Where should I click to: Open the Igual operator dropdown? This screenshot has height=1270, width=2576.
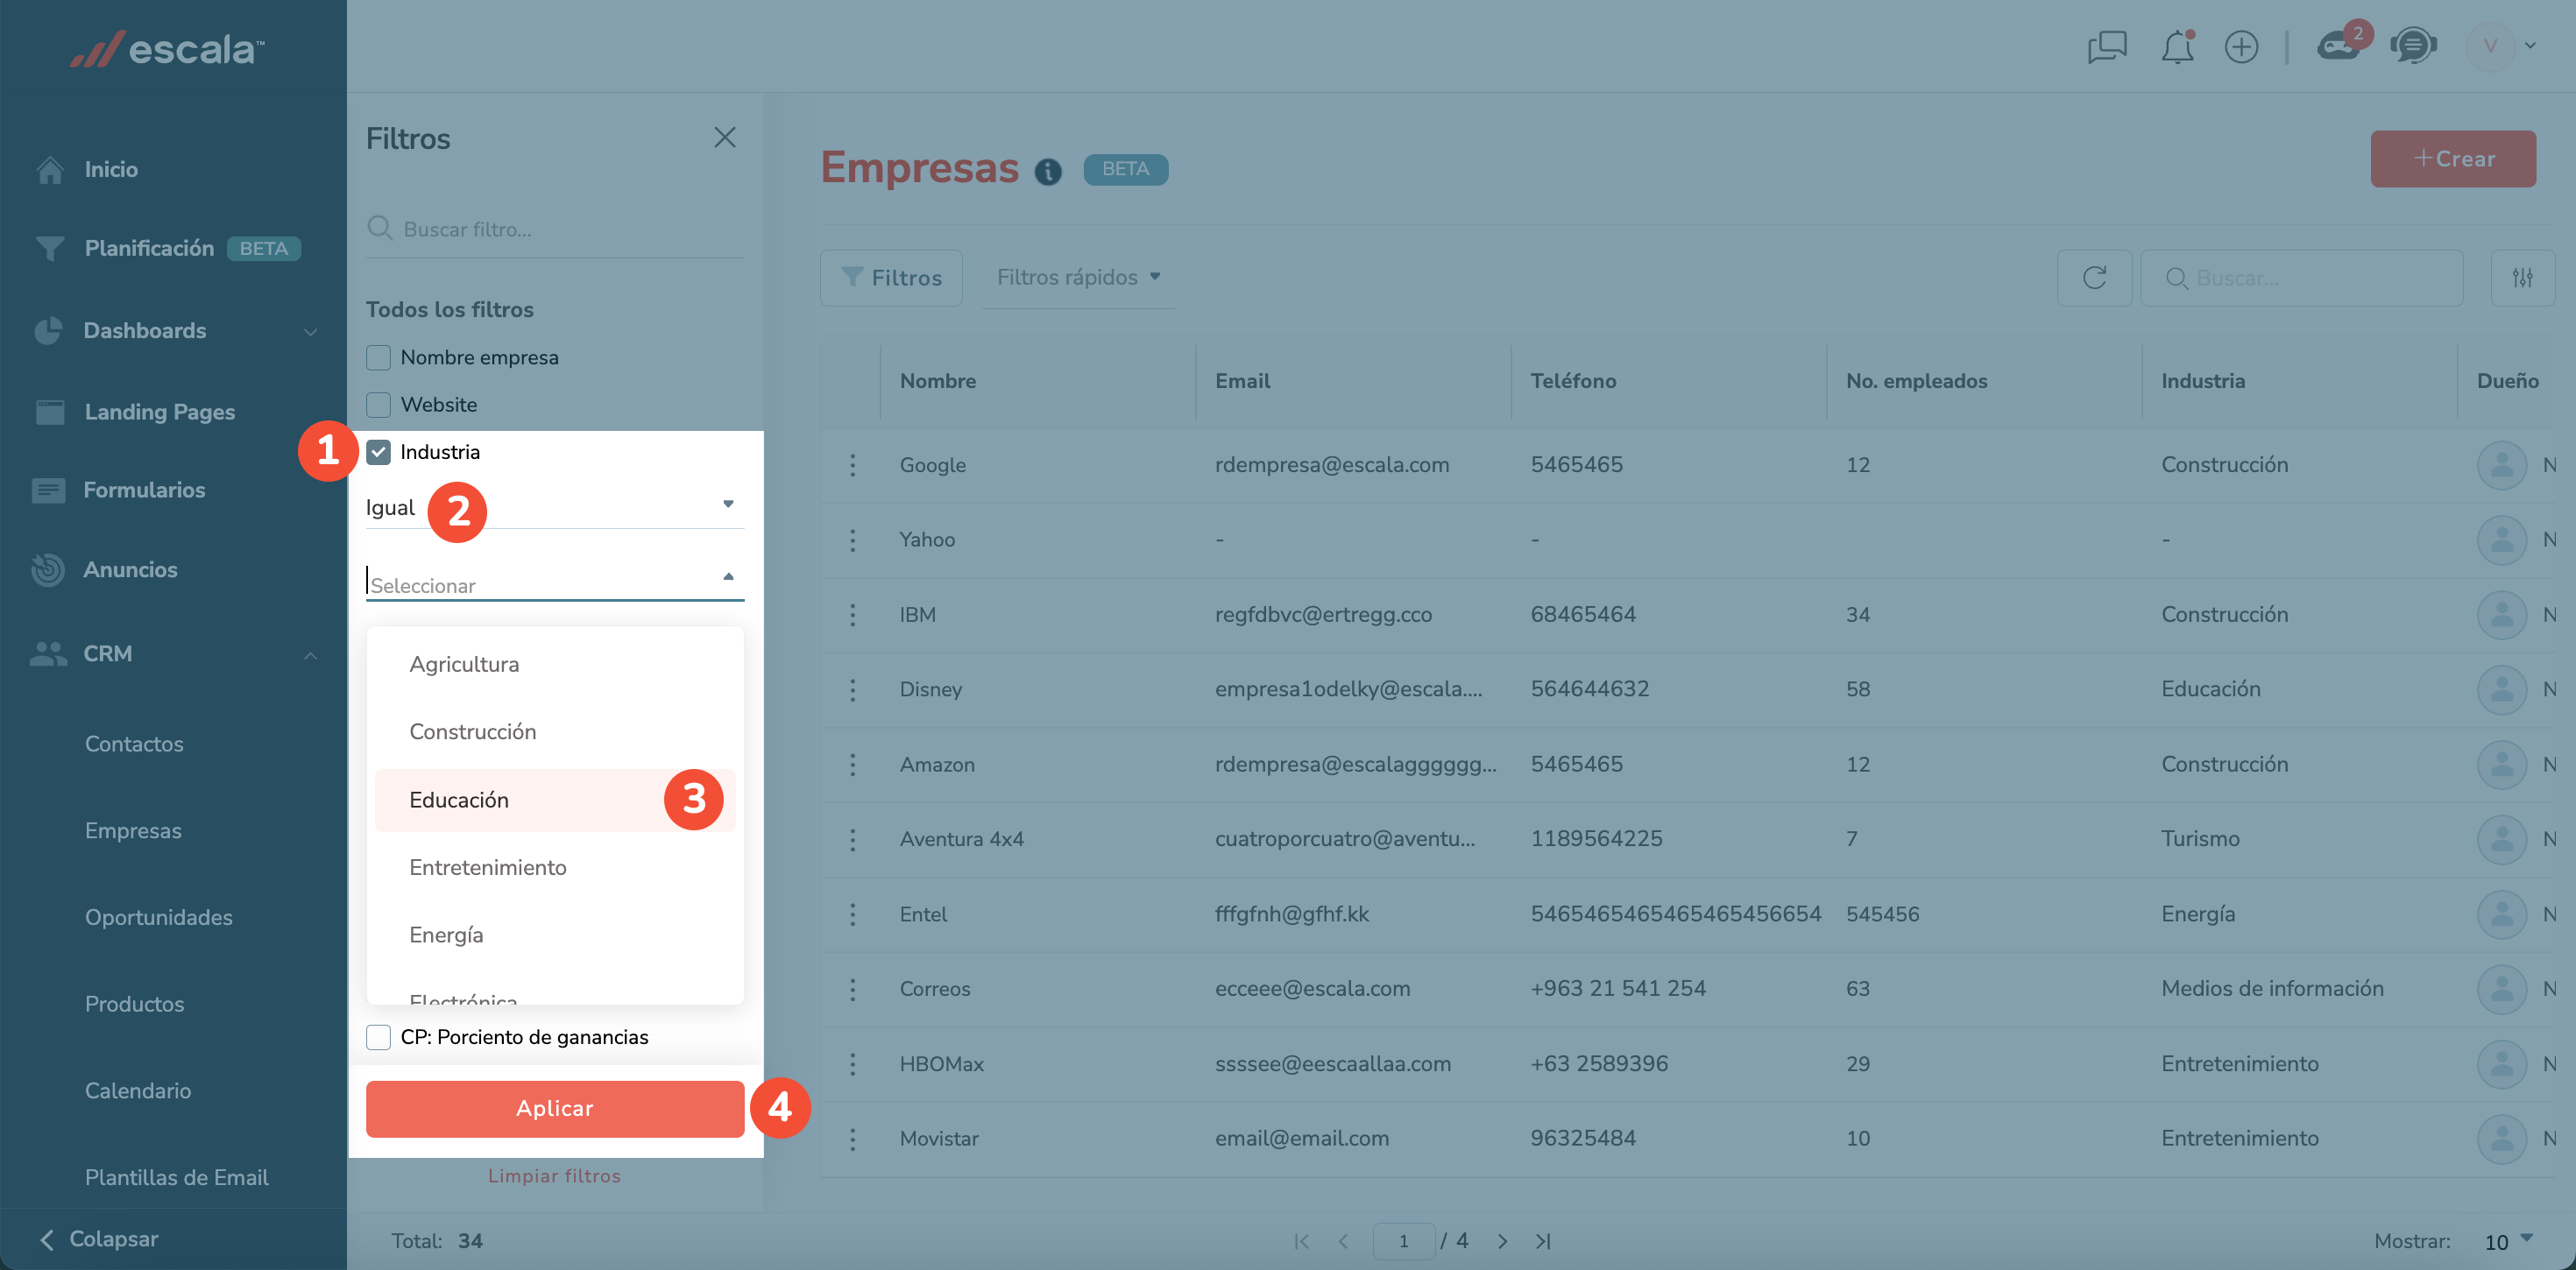[554, 507]
